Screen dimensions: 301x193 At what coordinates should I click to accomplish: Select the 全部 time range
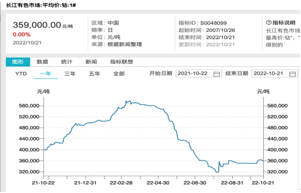point(119,74)
